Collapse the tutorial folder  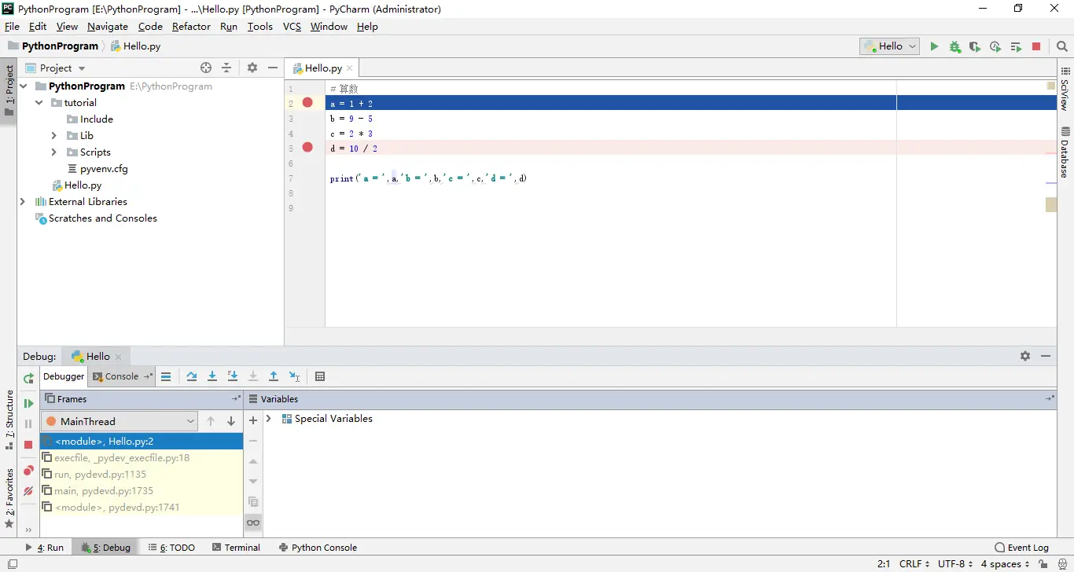coord(39,103)
